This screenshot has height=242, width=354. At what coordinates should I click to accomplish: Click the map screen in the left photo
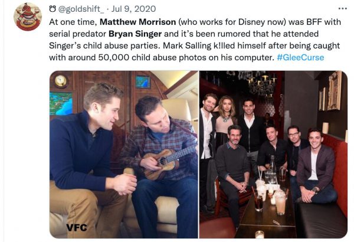(x=61, y=103)
